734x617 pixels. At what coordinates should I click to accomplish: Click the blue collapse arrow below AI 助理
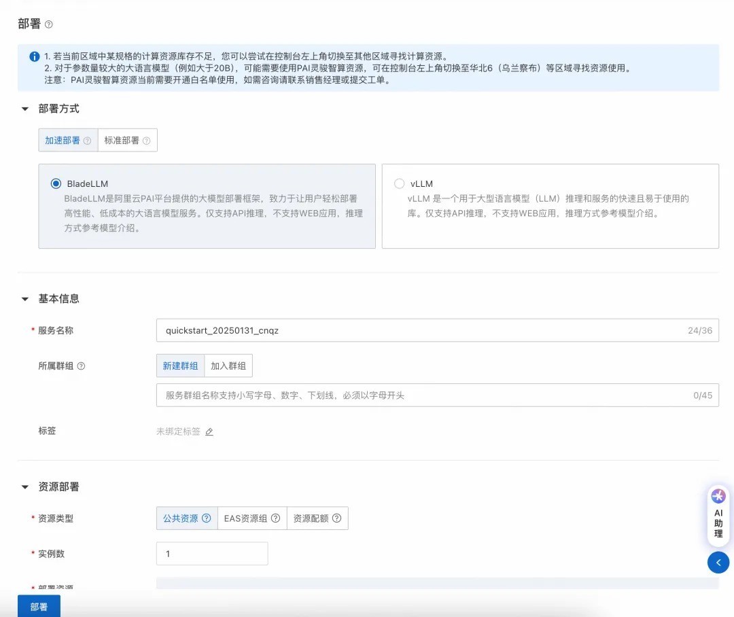pos(718,562)
